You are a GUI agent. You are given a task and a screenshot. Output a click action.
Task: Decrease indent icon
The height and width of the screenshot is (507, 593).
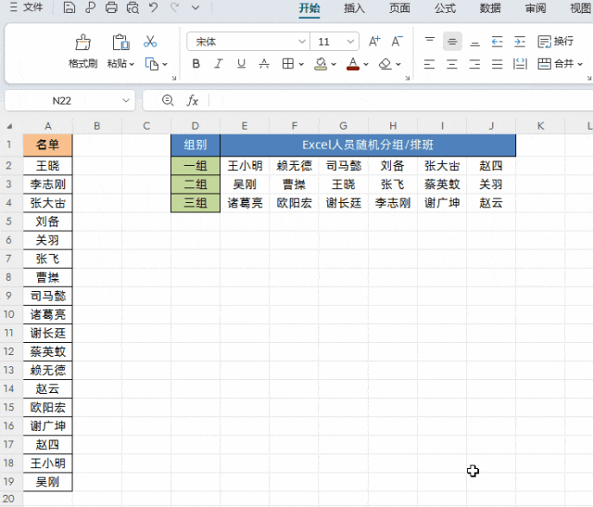pos(497,41)
